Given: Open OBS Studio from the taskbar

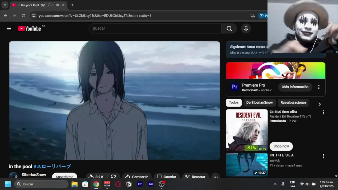Looking at the screenshot, I should pyautogui.click(x=162, y=184).
